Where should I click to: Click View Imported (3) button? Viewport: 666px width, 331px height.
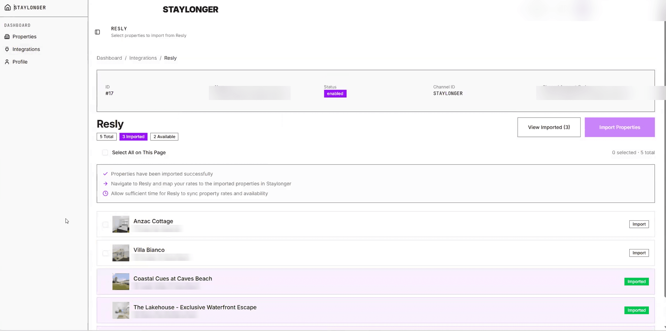(x=549, y=127)
